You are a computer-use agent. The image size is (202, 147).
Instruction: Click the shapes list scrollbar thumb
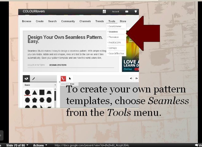point(55,96)
